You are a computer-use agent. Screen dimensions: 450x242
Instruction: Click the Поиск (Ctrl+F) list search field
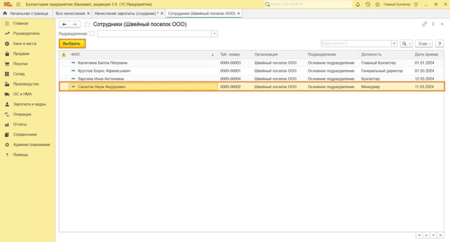(356, 44)
